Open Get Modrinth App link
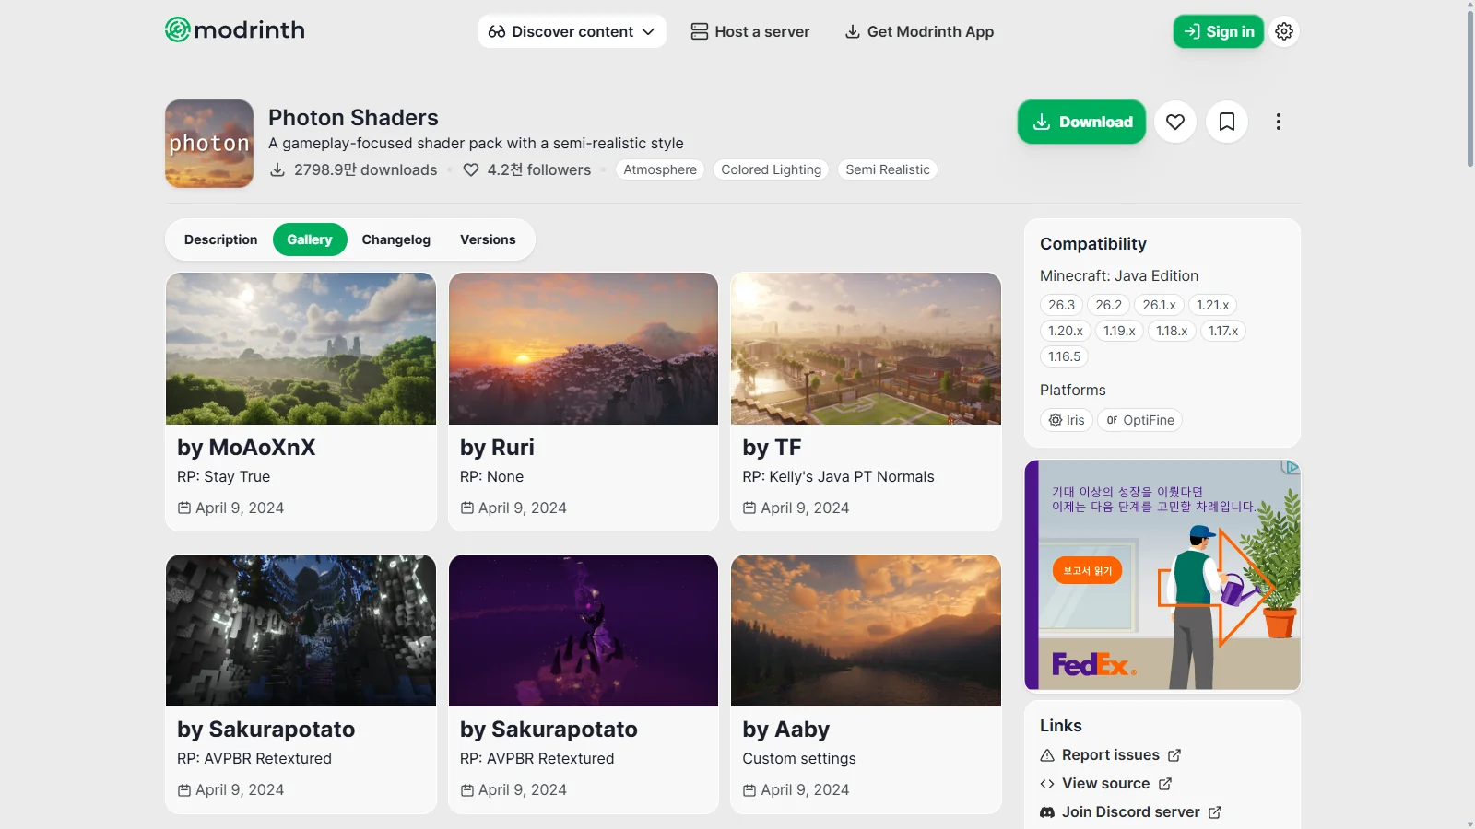 point(919,31)
